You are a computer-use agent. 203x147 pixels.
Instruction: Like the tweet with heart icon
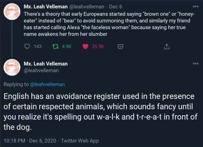(85, 47)
